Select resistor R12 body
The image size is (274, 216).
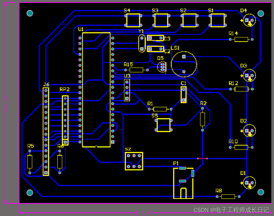point(241,89)
